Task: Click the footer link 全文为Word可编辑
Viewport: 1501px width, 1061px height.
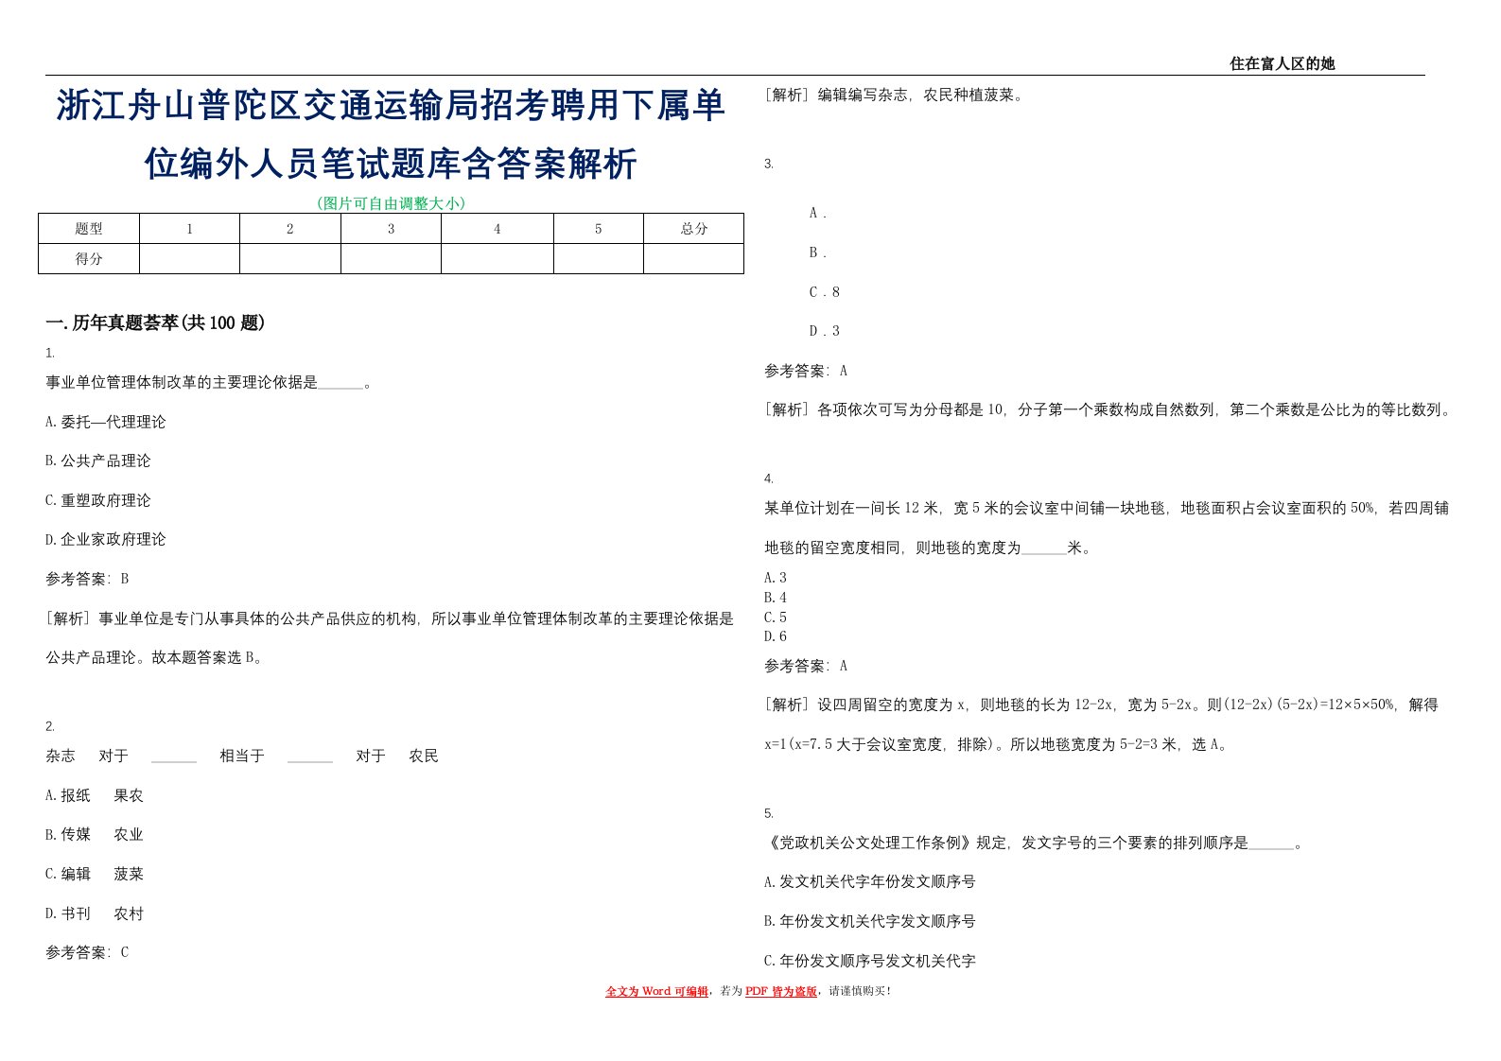Action: pyautogui.click(x=656, y=991)
